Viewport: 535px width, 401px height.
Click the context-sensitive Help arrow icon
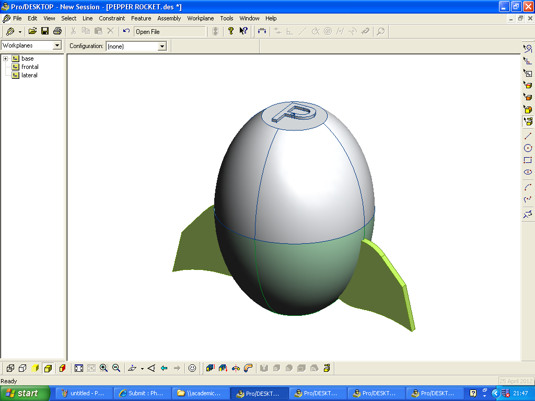(243, 31)
